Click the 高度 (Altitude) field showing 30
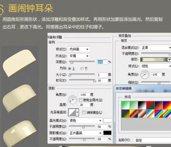The width and height of the screenshot is (171, 147). click(x=84, y=105)
